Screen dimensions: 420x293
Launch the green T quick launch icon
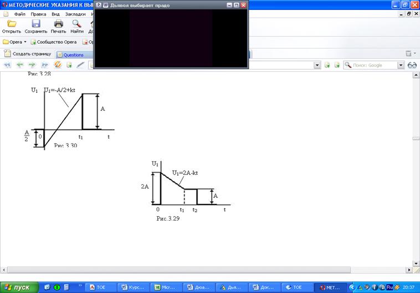coord(57,287)
